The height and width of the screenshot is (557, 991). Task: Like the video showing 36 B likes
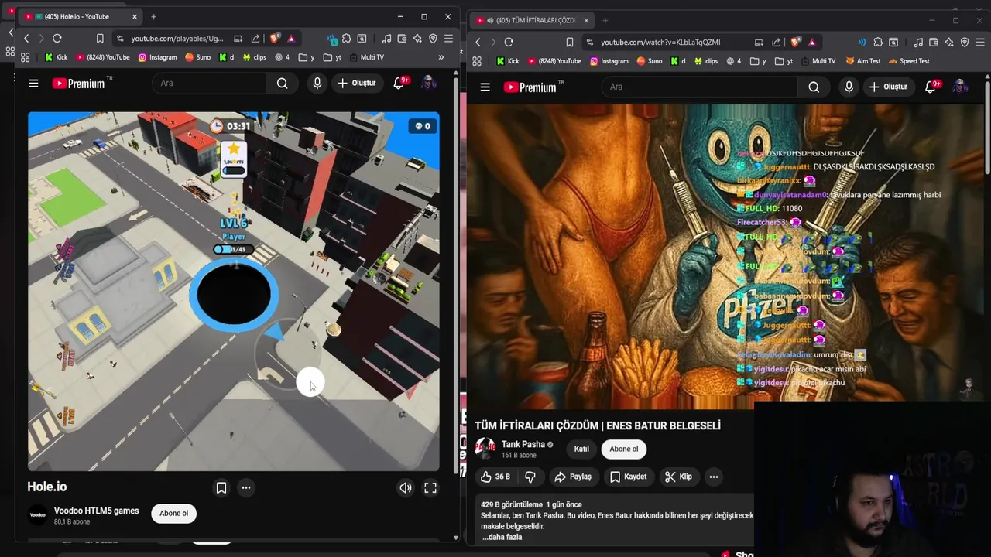(494, 477)
